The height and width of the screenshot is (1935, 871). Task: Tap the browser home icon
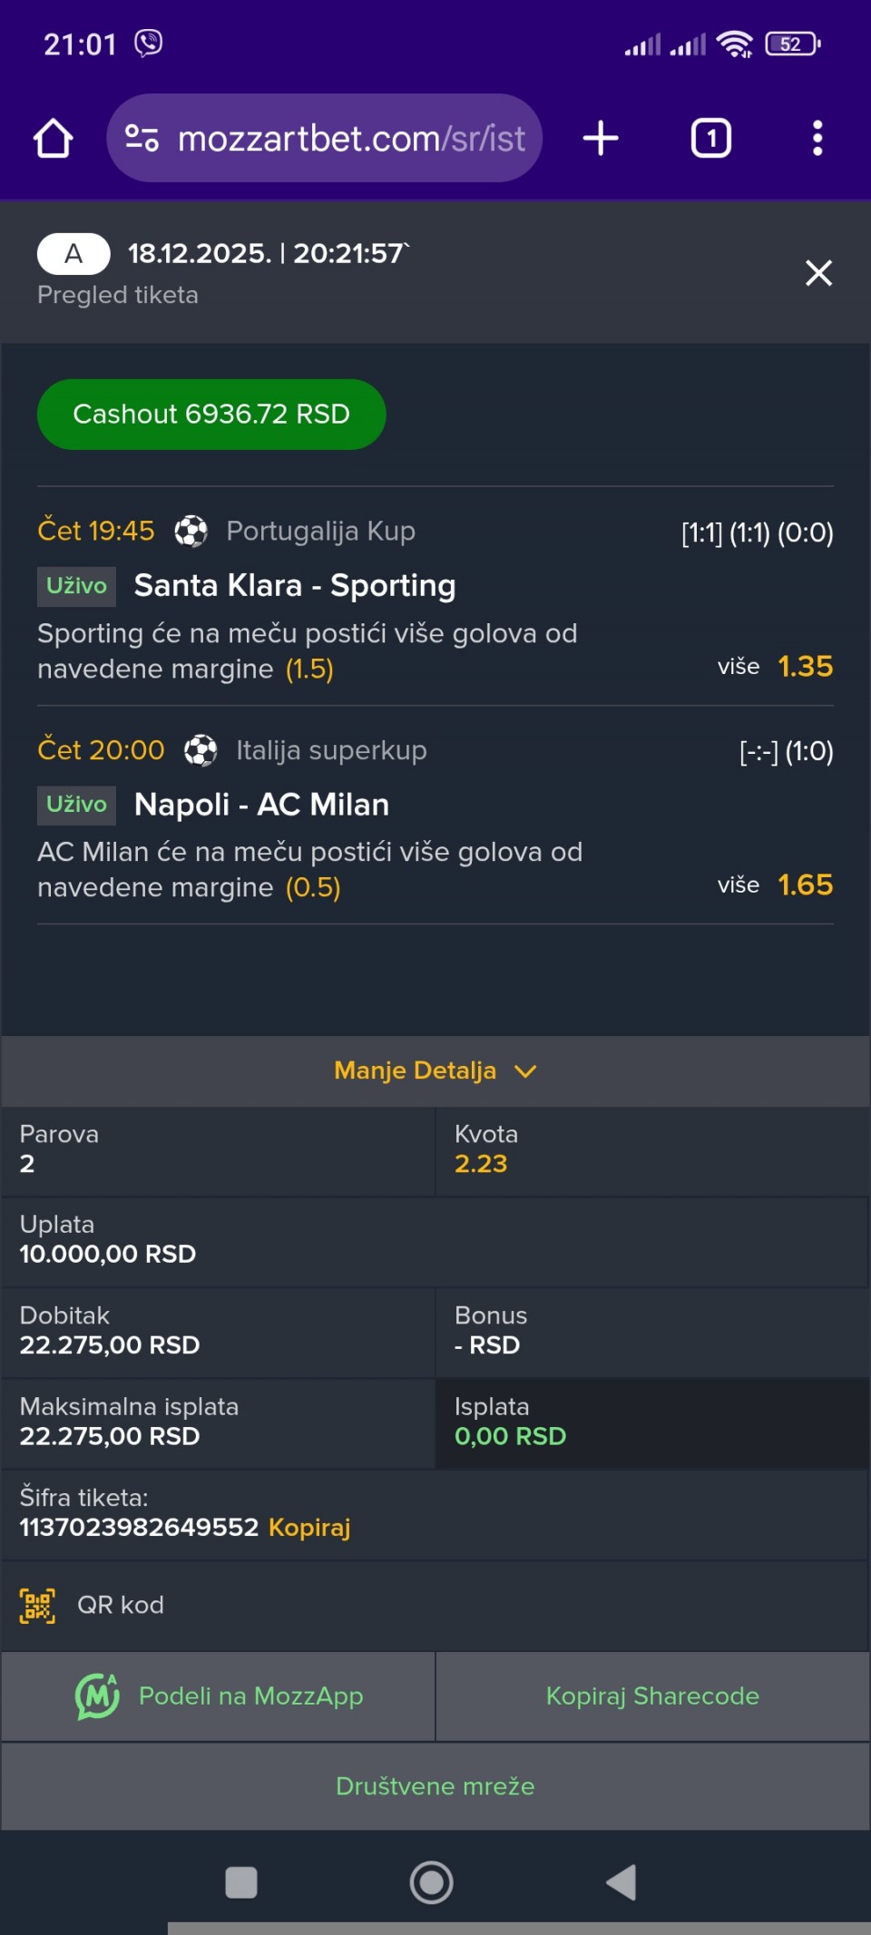(x=54, y=139)
